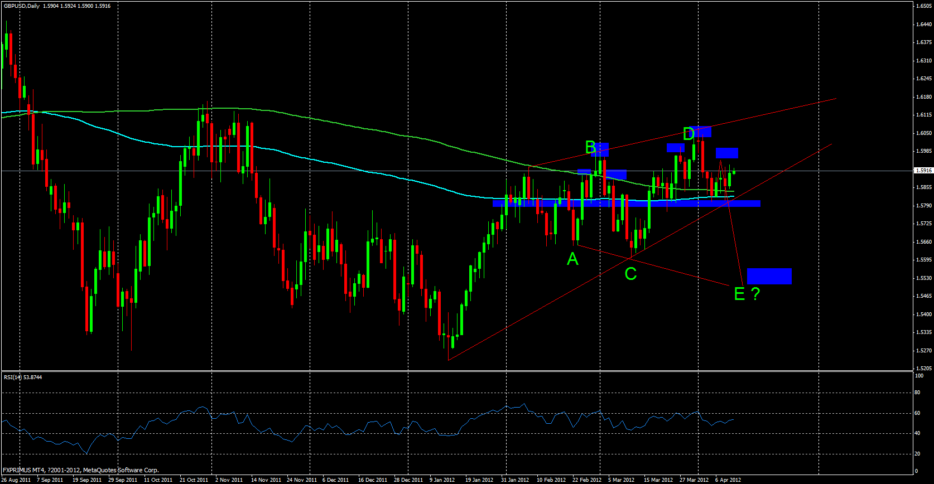Select the green "B" wave label

[x=590, y=147]
